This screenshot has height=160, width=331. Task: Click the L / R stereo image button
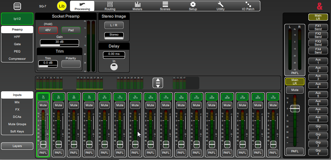point(114,25)
